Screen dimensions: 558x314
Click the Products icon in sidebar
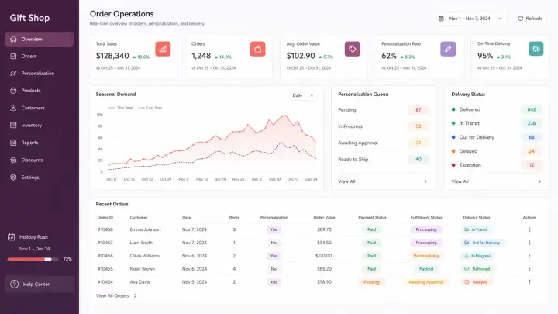pyautogui.click(x=13, y=91)
